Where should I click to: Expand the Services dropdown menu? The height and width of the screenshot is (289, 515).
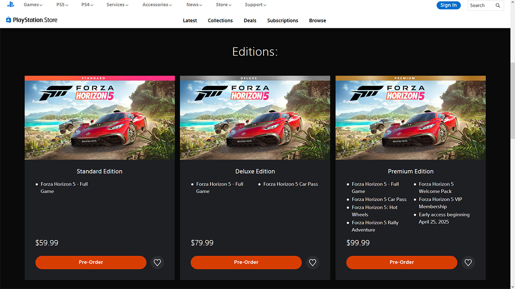118,5
